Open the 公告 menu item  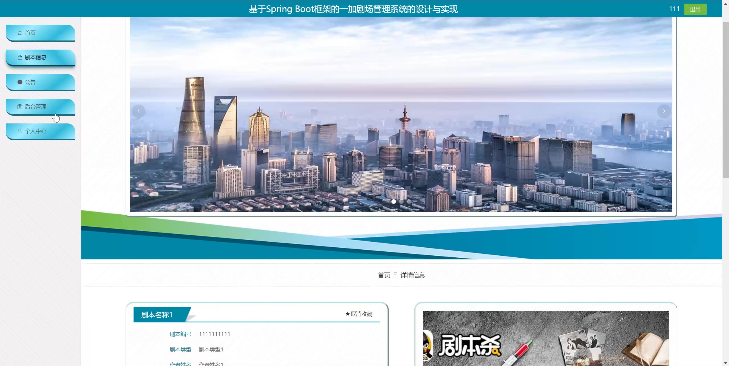(40, 82)
